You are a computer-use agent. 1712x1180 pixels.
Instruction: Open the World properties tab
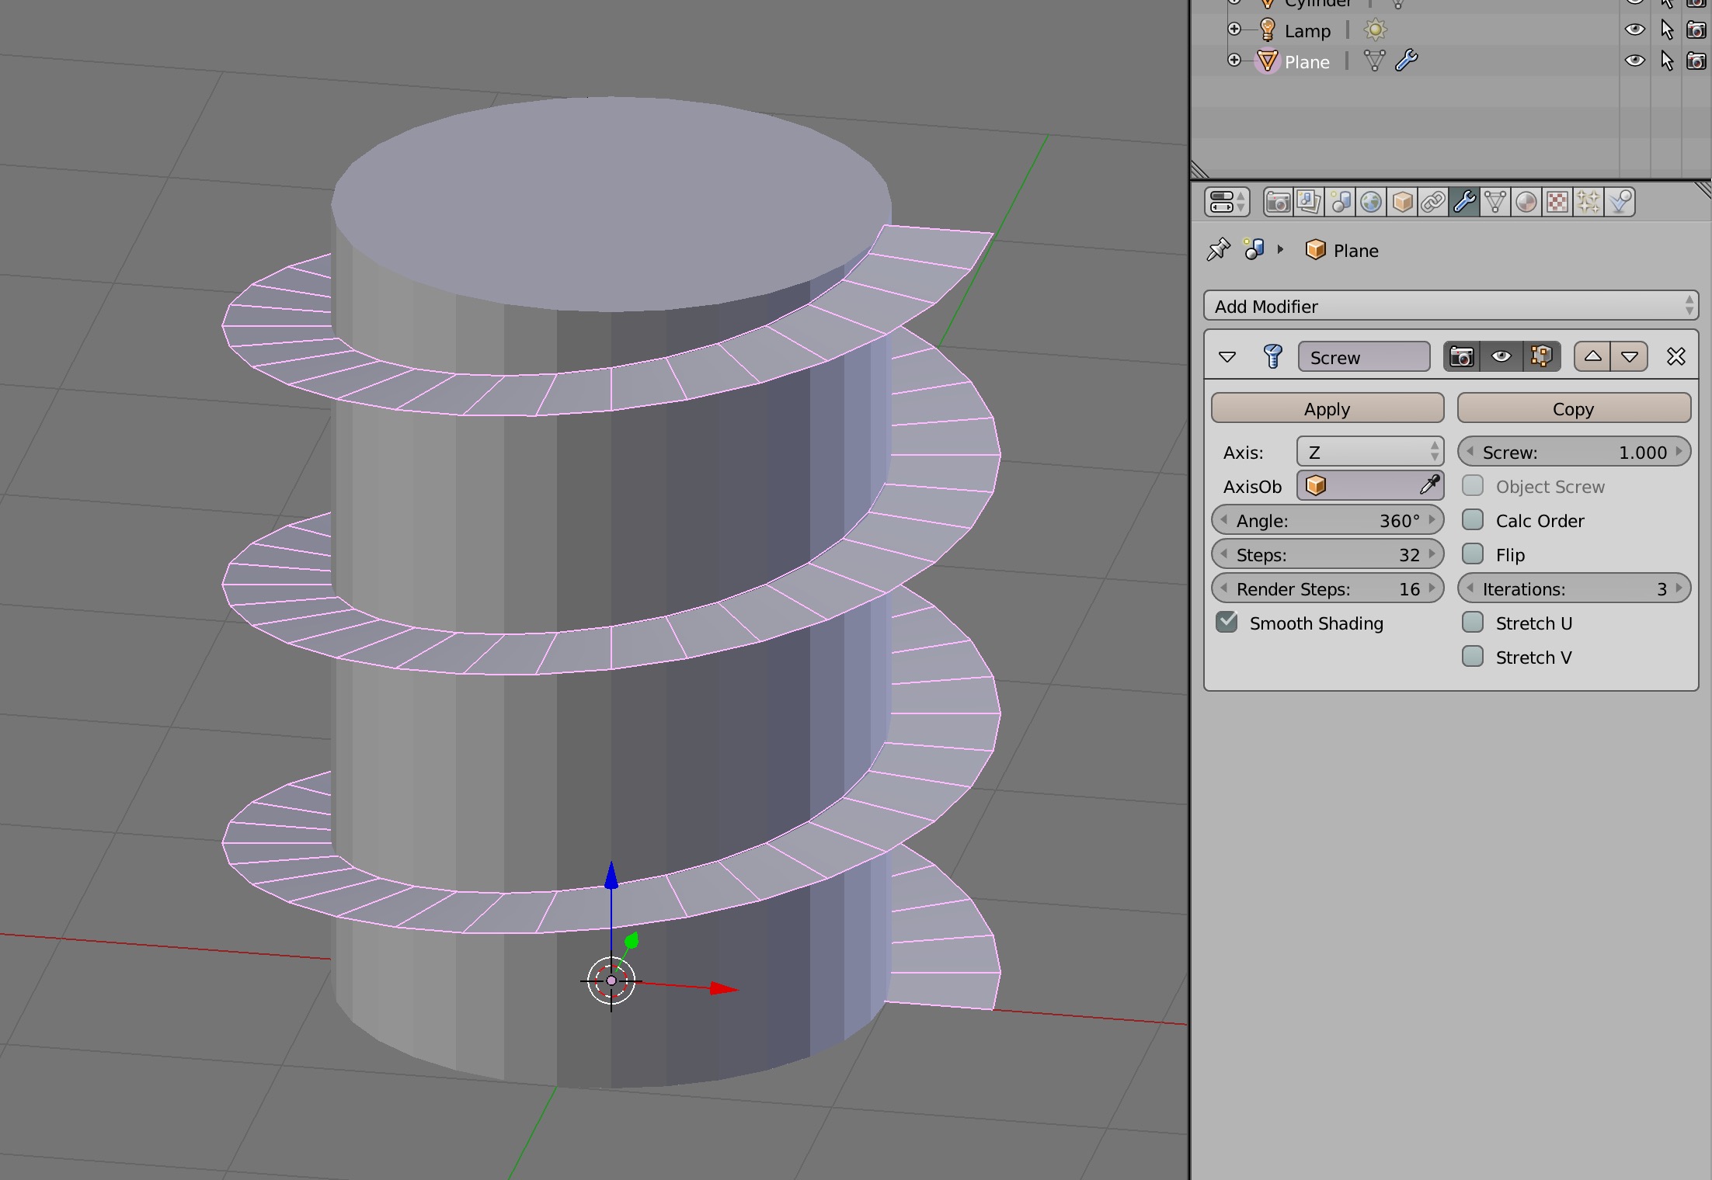pyautogui.click(x=1371, y=202)
